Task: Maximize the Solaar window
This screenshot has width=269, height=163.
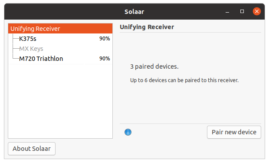Action: (x=242, y=12)
